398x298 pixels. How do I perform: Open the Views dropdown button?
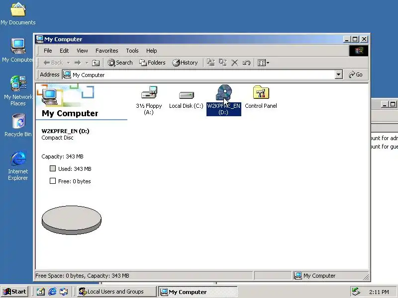(263, 63)
